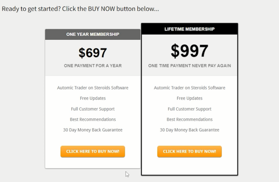279x182 pixels.
Task: Select Full Customer Support in left card
Action: [93, 109]
